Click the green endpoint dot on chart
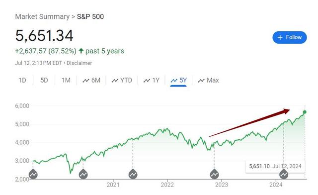The image size is (318, 195). click(x=305, y=112)
